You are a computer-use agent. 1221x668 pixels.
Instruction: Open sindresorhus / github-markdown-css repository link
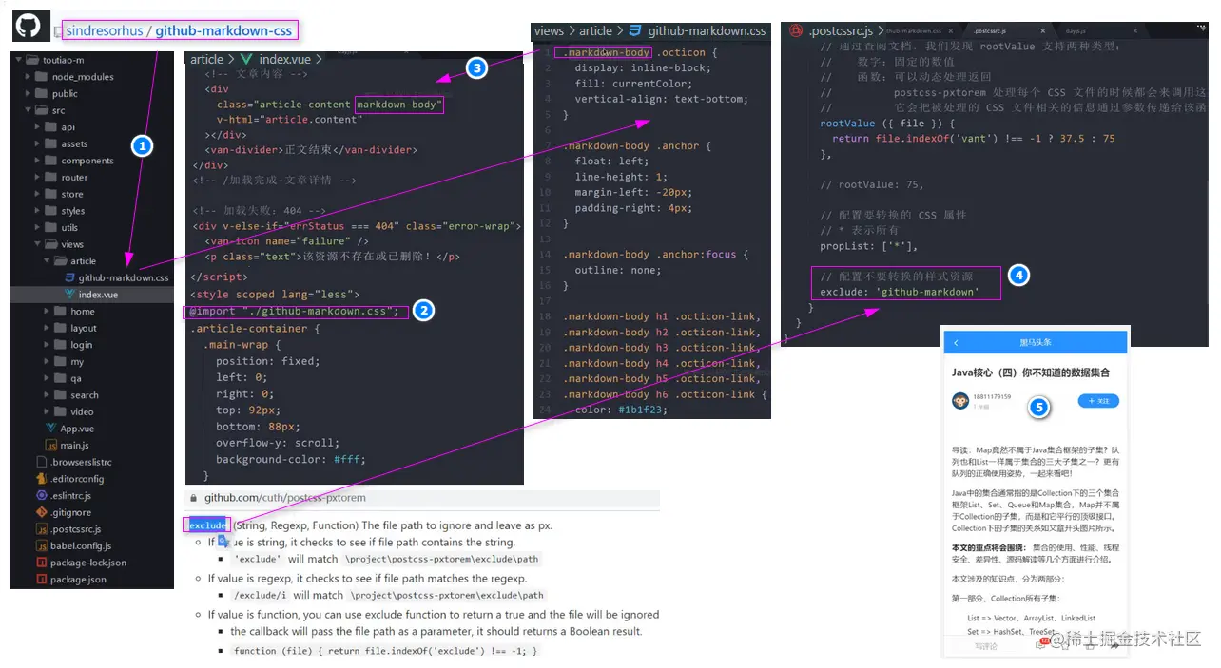tap(180, 30)
